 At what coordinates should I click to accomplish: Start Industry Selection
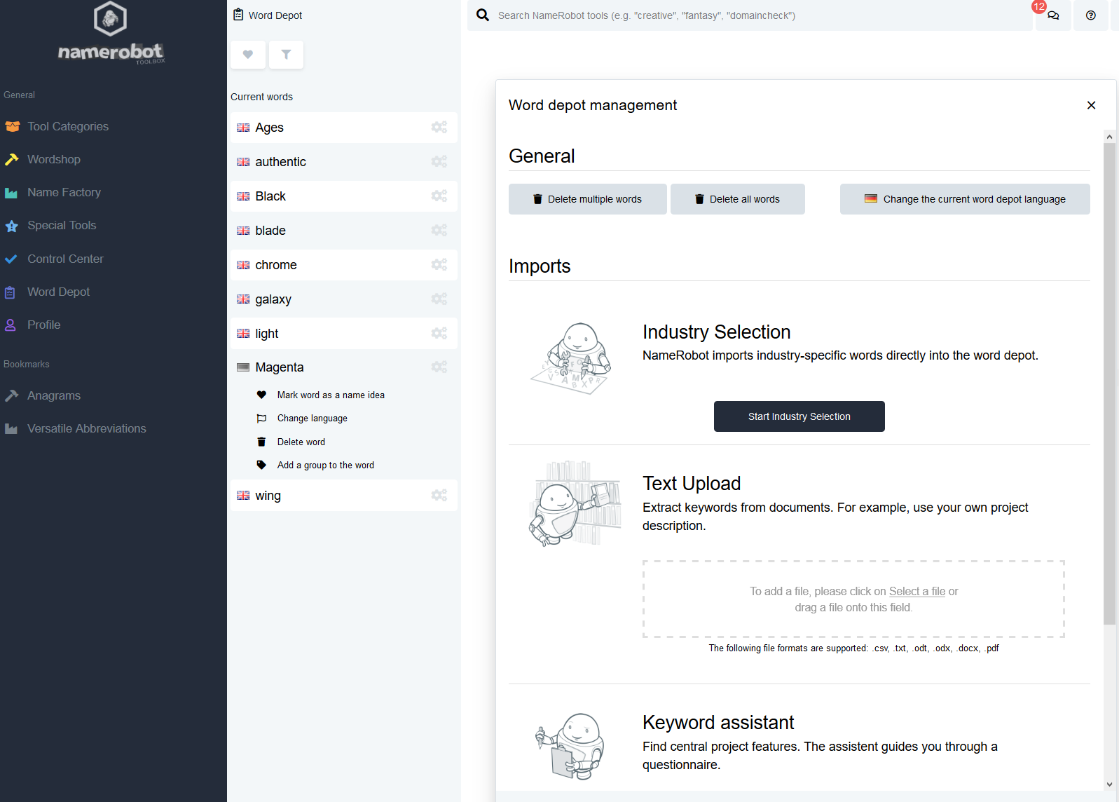799,416
